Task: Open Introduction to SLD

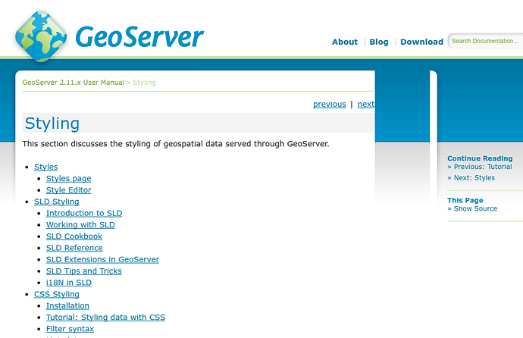Action: pos(84,213)
